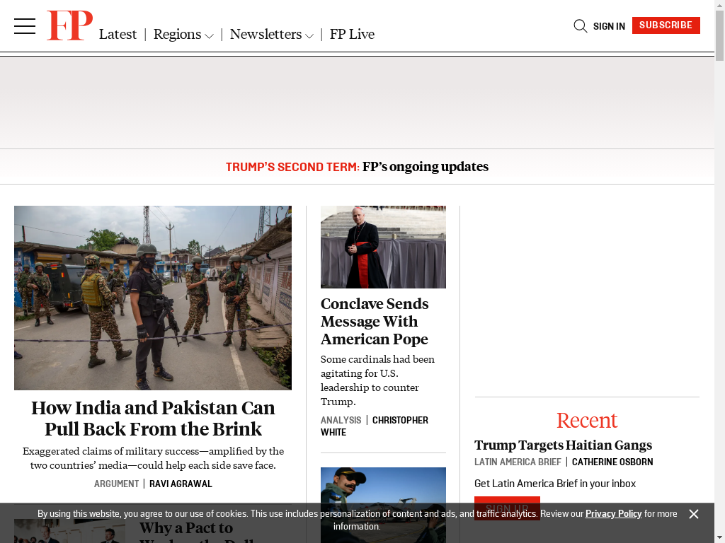The image size is (725, 543).
Task: View author Catherine Osborn's page
Action: coord(612,462)
